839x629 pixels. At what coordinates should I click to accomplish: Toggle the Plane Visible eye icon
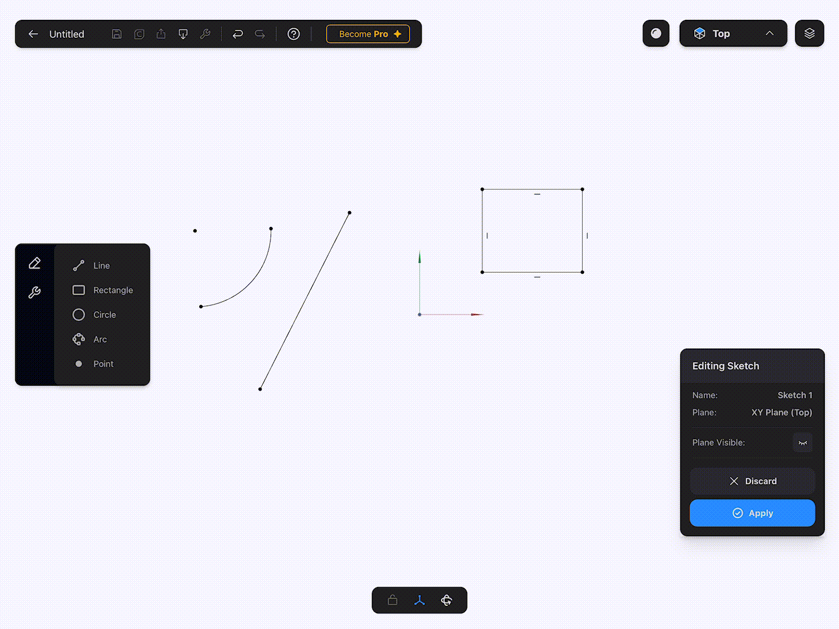[802, 442]
